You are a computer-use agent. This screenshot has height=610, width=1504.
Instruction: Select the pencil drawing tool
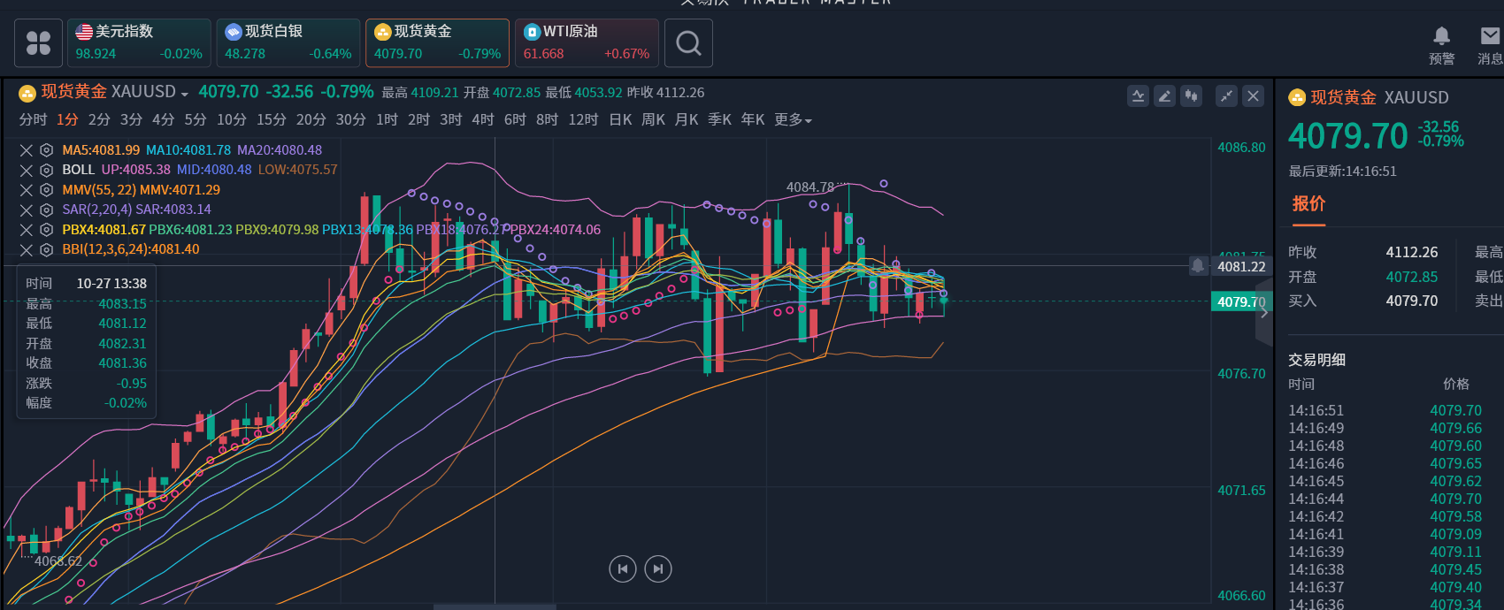(x=1164, y=96)
